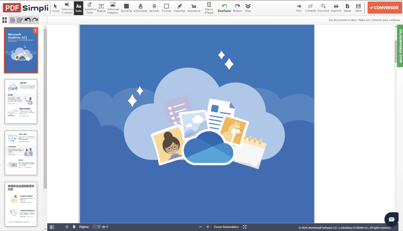Open the Zoom Automático dropdown

point(226,227)
